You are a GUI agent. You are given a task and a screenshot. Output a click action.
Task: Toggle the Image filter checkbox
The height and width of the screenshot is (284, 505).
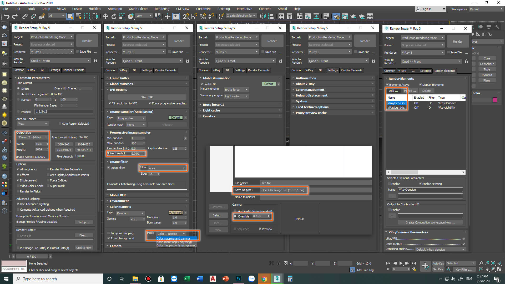pyautogui.click(x=109, y=168)
